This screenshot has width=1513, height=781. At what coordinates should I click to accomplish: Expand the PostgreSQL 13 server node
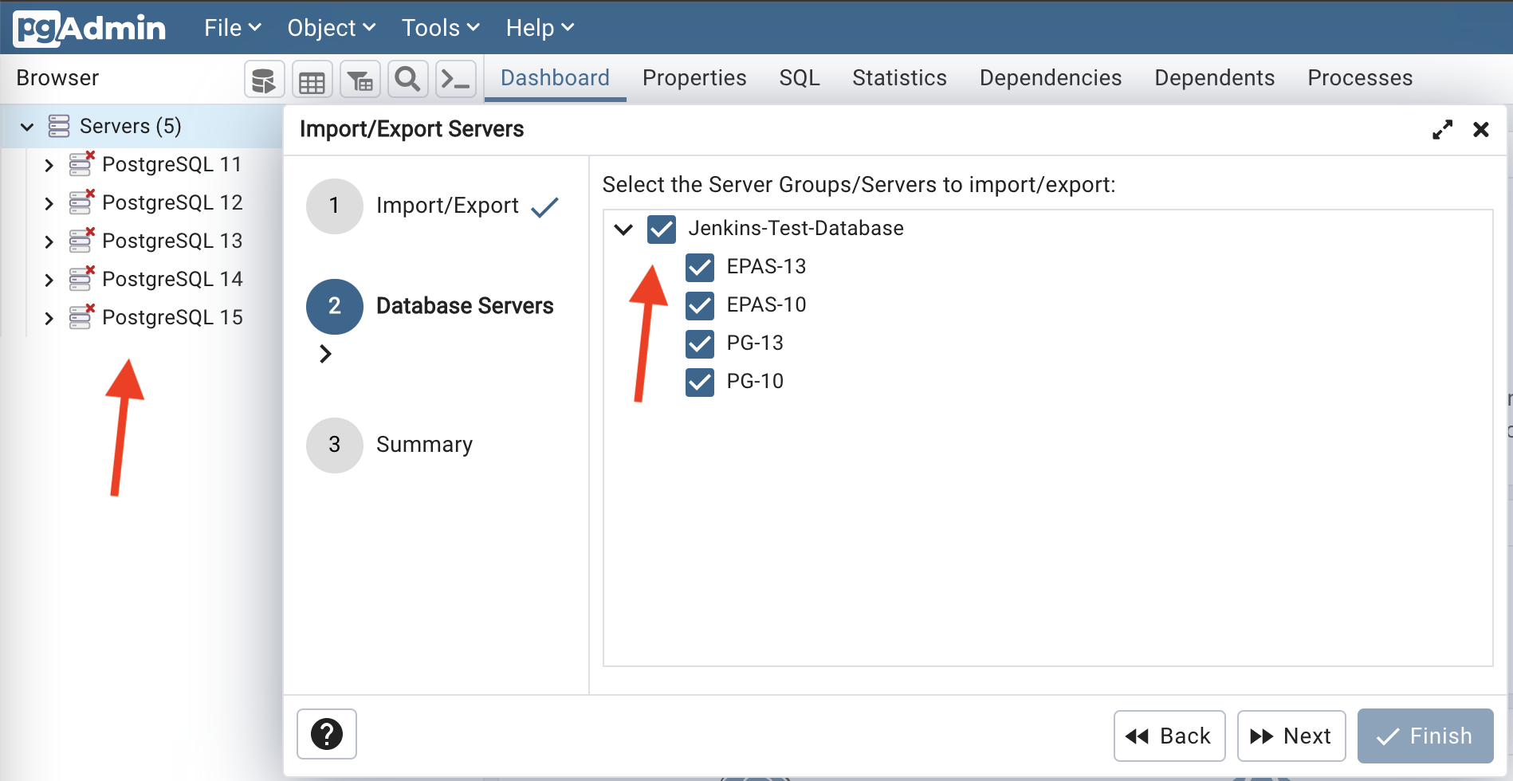click(49, 241)
